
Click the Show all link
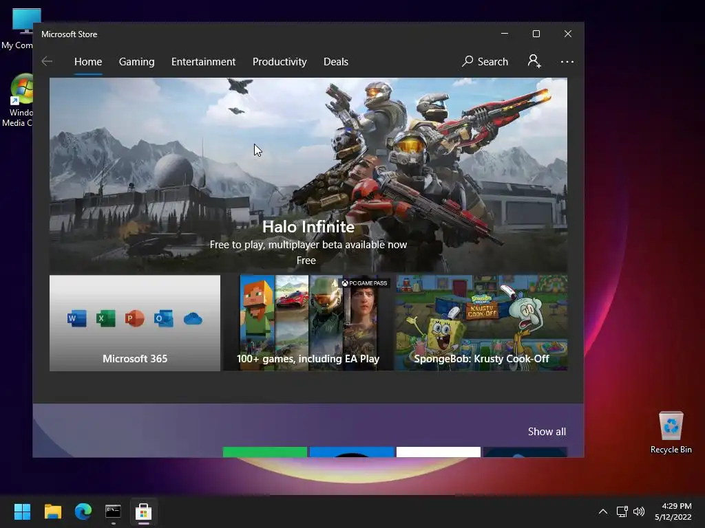[x=547, y=432]
